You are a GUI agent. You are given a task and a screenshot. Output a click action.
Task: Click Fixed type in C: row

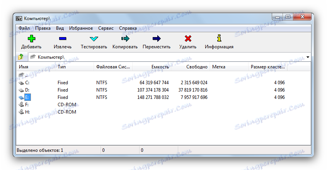[63, 83]
